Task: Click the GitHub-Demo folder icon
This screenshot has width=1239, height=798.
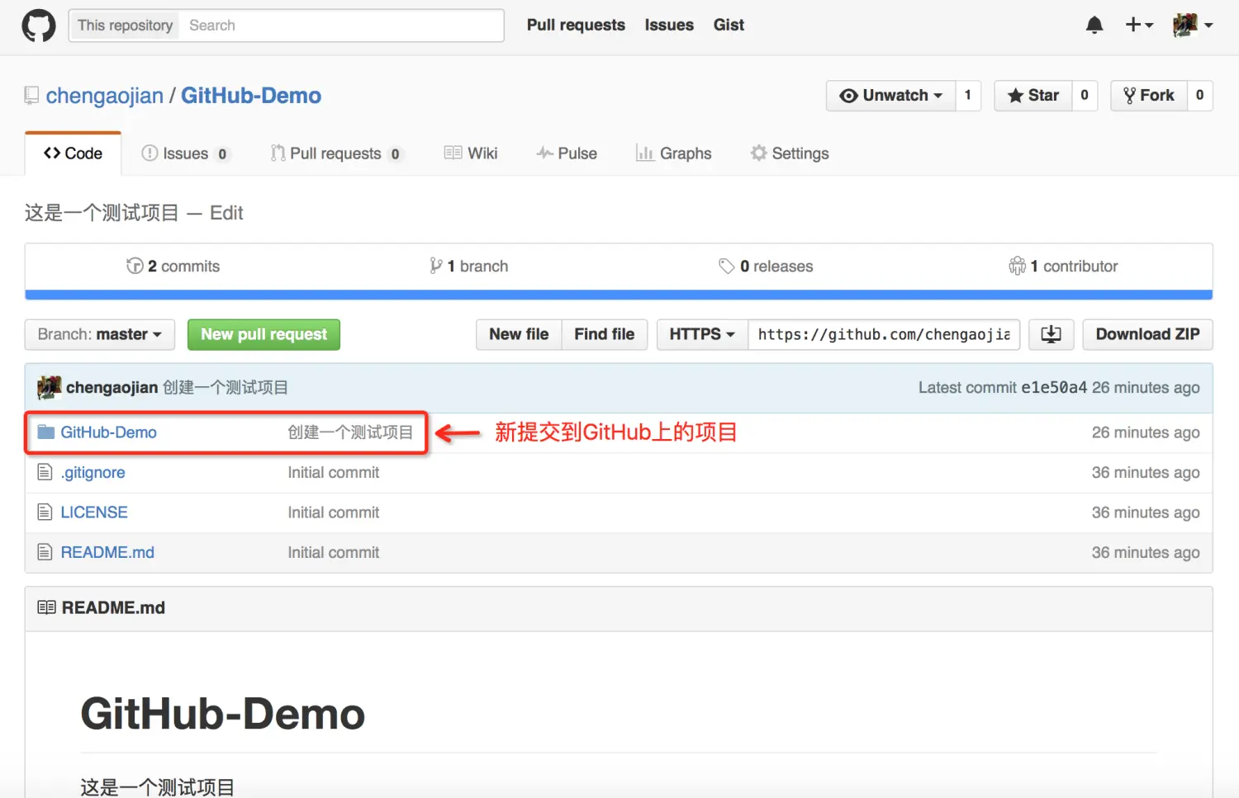Action: click(x=46, y=432)
